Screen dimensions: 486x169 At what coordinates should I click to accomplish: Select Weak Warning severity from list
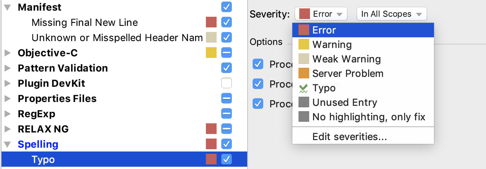tap(346, 59)
